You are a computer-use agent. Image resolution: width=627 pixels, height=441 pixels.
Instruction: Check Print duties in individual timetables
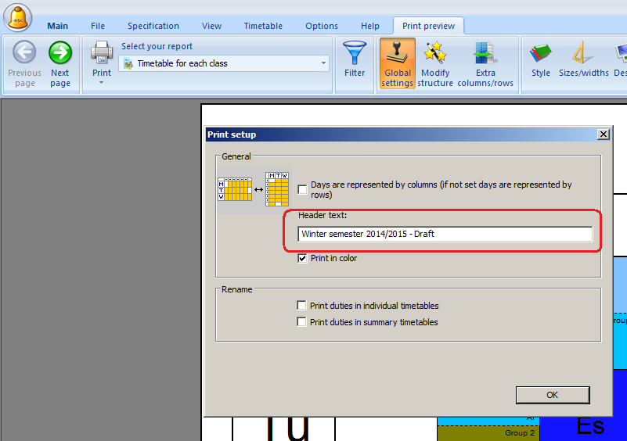301,306
